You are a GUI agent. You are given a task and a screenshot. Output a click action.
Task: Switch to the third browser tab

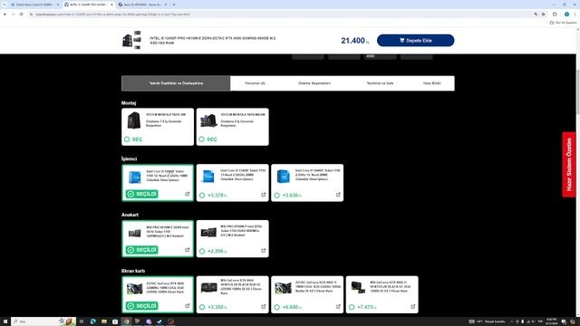pos(142,5)
